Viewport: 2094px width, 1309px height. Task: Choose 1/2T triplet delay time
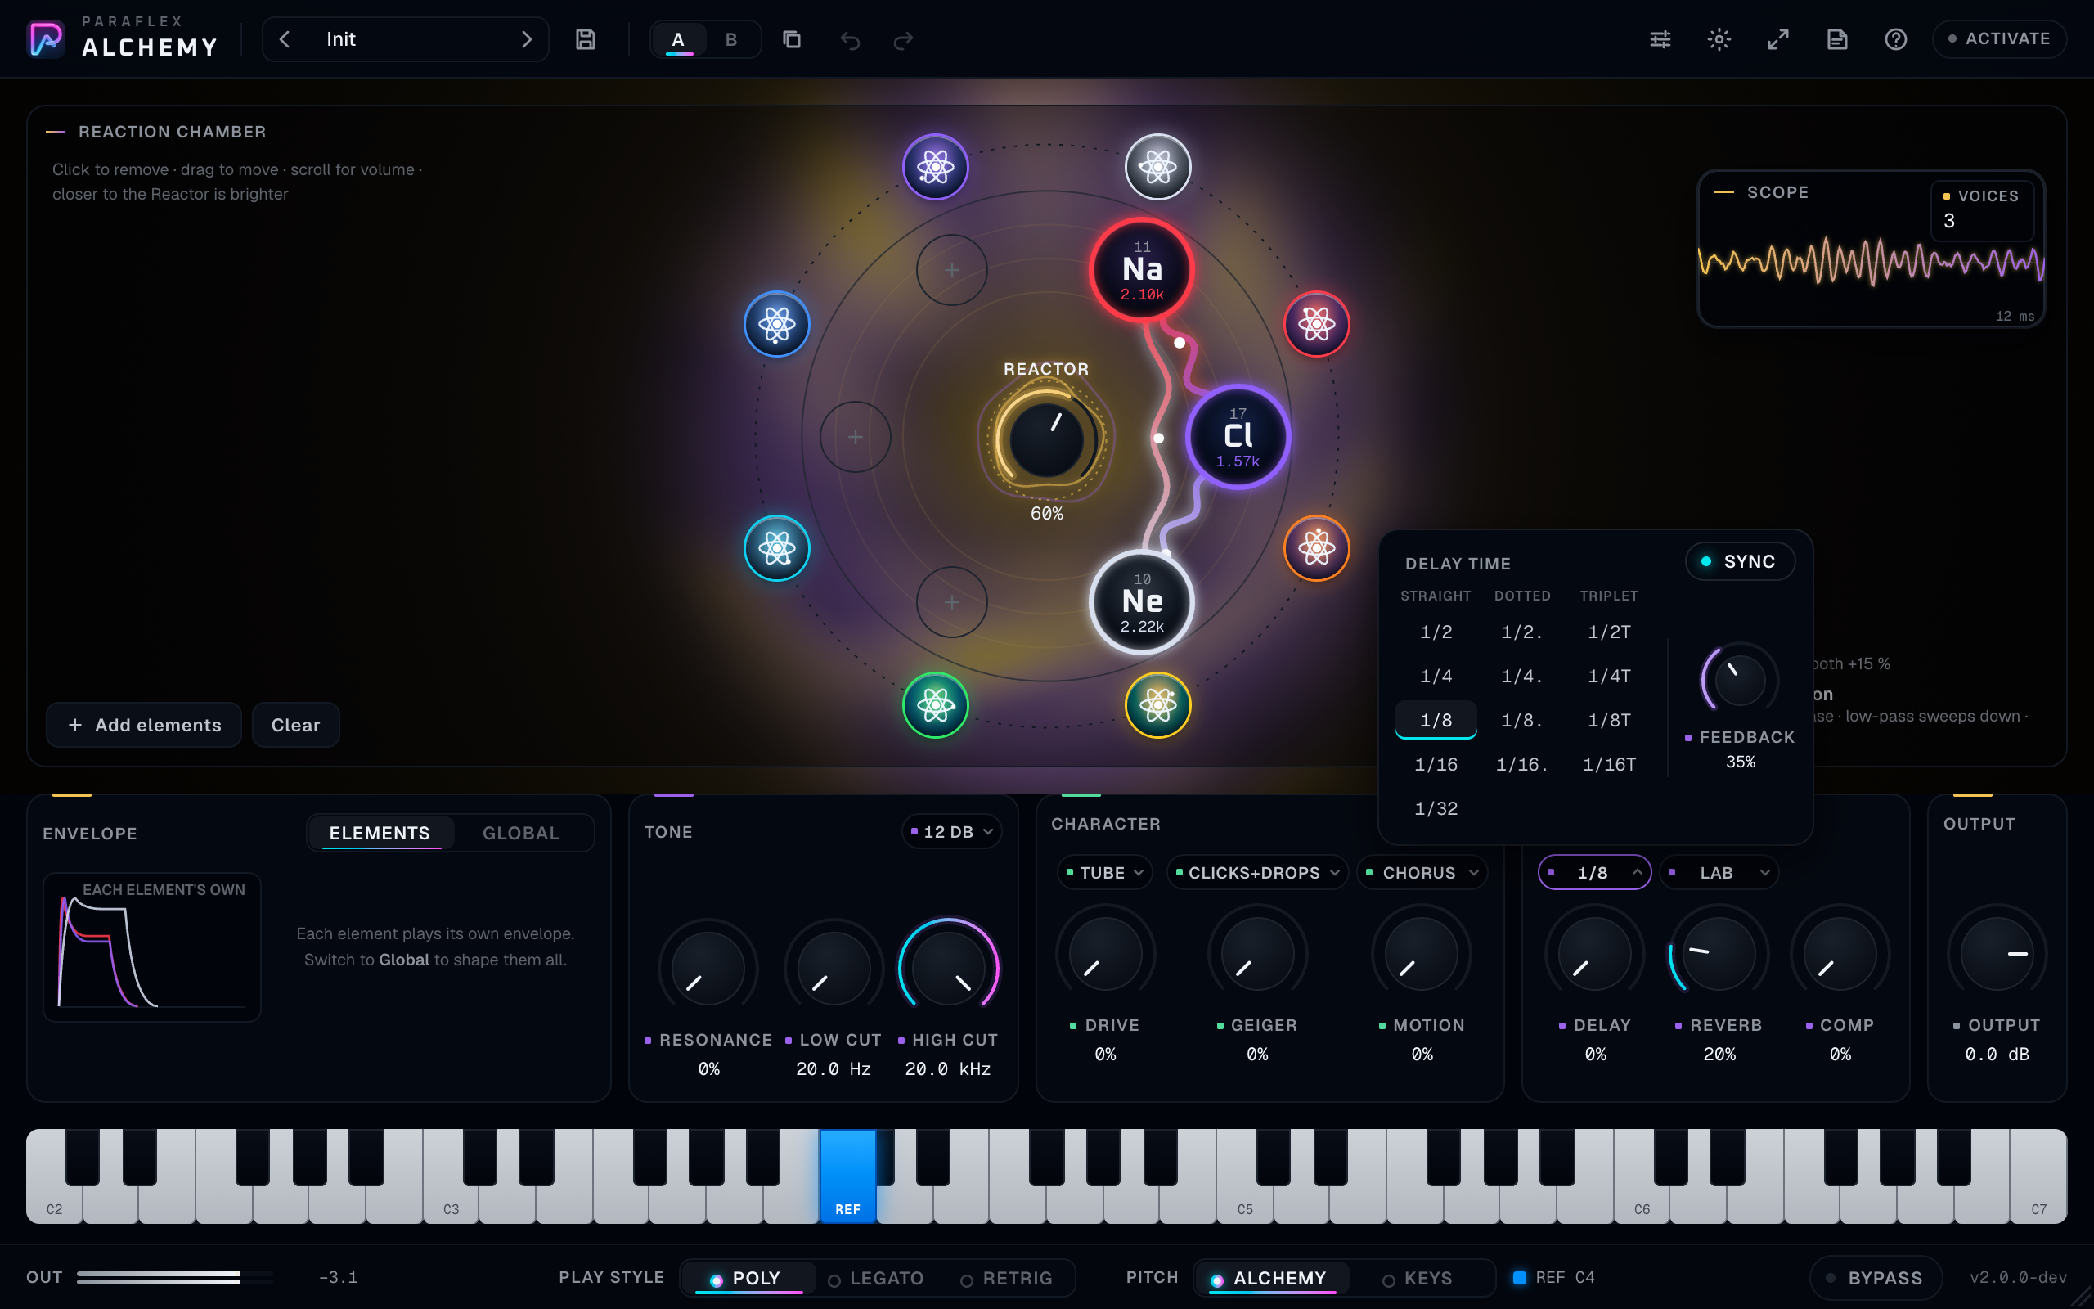[x=1609, y=631]
